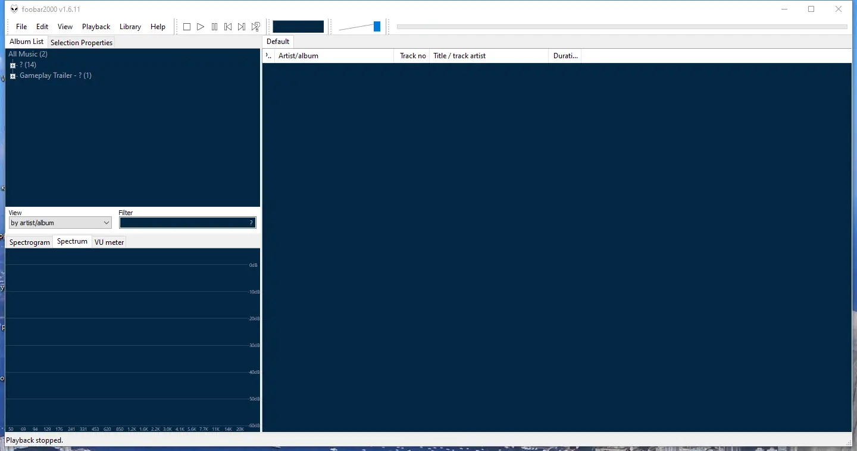The height and width of the screenshot is (451, 857).
Task: Skip to the next track
Action: click(x=242, y=27)
